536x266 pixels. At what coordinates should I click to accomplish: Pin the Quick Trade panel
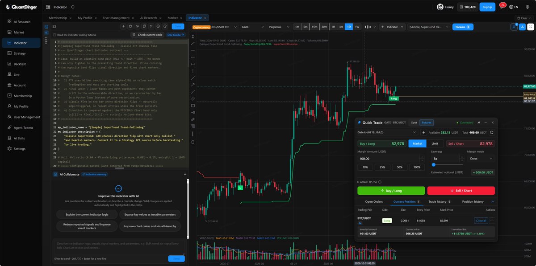pyautogui.click(x=479, y=122)
